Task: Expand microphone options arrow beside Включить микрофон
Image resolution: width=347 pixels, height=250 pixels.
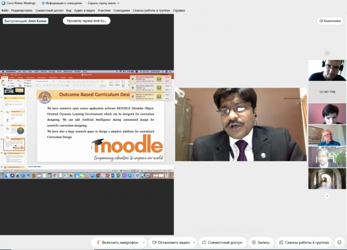Action: 144,242
